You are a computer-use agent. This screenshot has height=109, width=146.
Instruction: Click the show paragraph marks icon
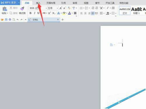(x=108, y=8)
